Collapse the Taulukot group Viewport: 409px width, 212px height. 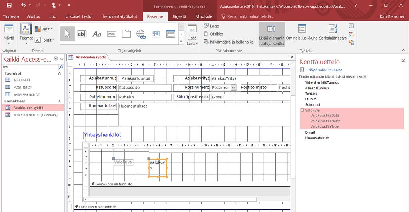(x=59, y=74)
